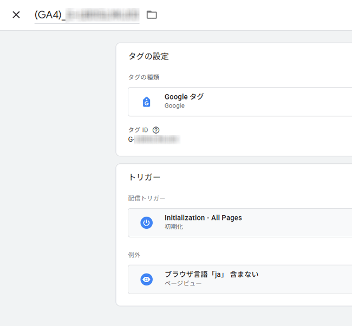Click the Initialization trigger power icon
This screenshot has height=326, width=352.
tap(147, 223)
